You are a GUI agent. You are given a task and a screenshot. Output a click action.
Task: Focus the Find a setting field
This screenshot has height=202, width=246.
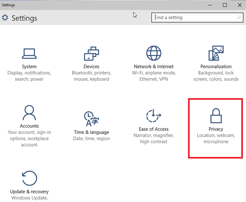197,18
